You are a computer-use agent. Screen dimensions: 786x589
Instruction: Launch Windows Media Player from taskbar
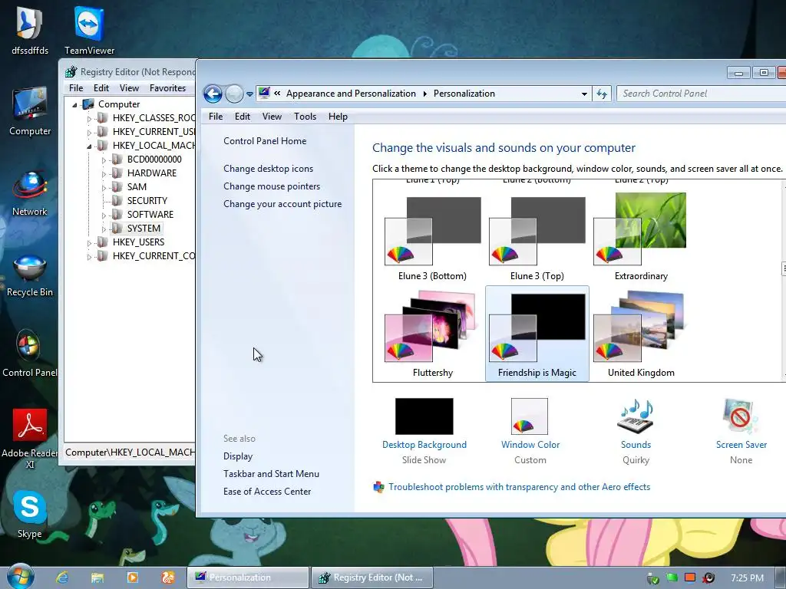[x=132, y=577]
